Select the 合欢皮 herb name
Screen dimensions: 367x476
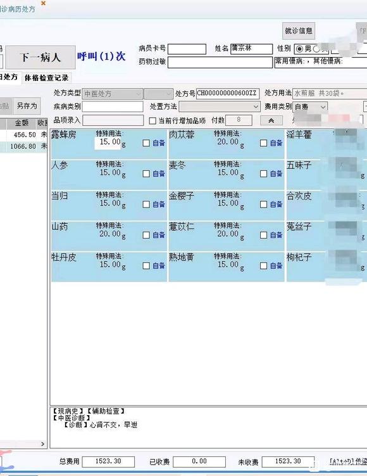[299, 196]
